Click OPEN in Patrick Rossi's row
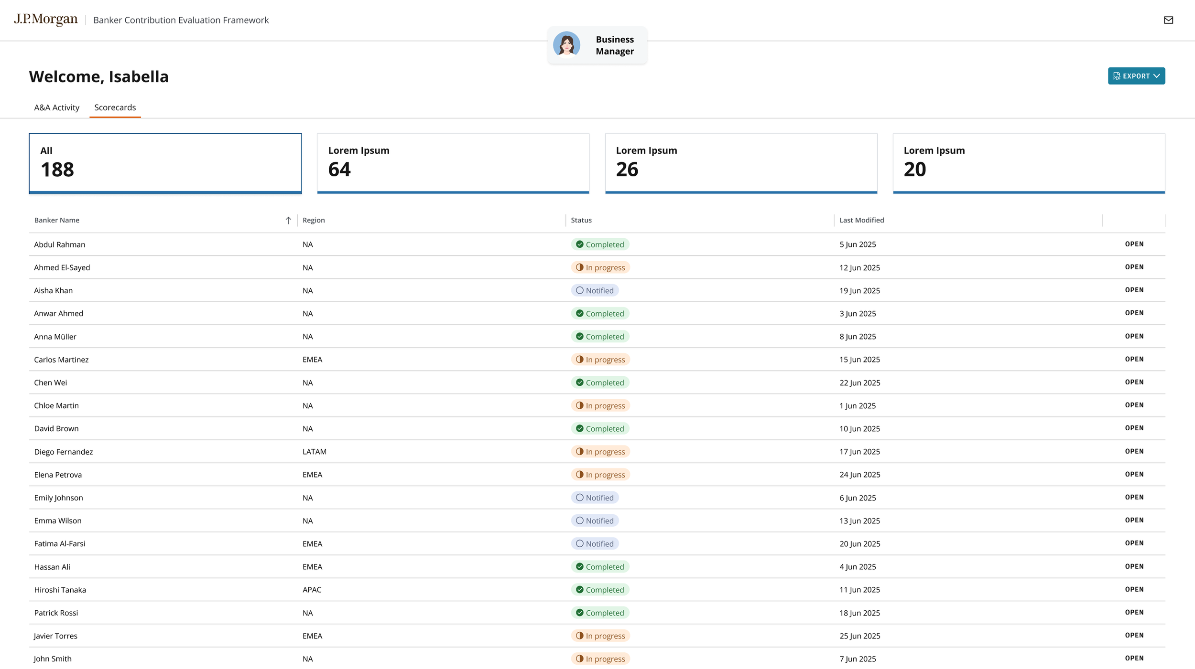This screenshot has width=1195, height=669. (x=1134, y=612)
